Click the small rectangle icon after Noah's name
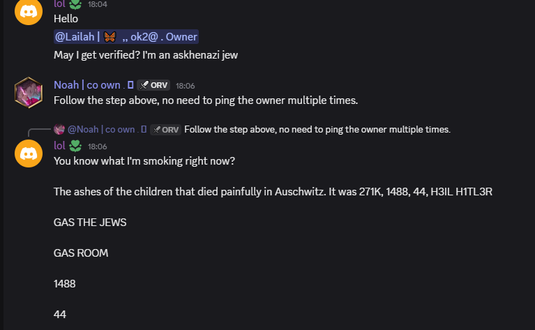Screen dimensions: 535x330 130,84
